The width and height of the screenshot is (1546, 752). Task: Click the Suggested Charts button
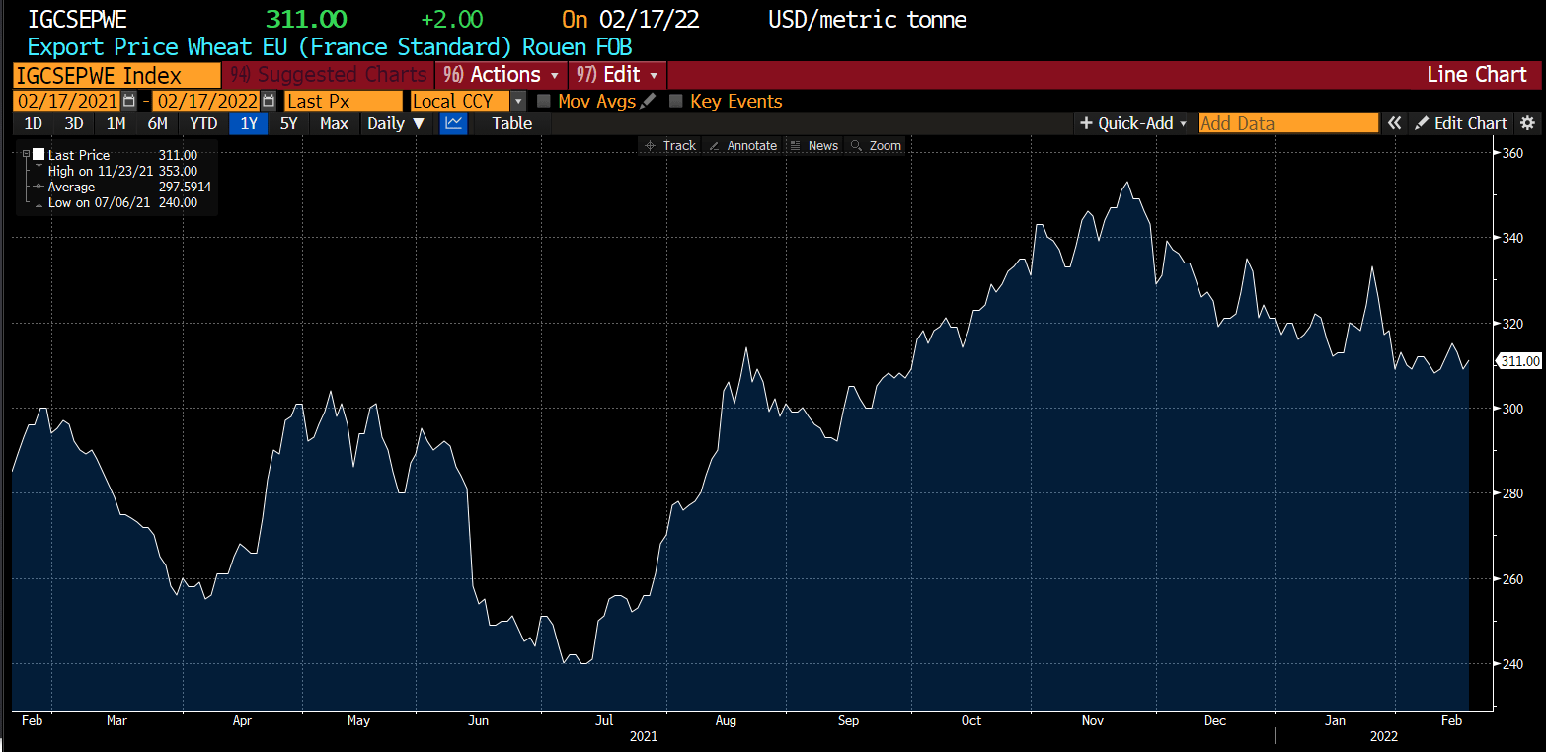click(x=328, y=75)
